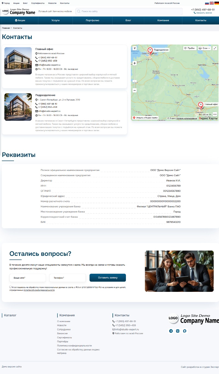Zoom in the map with plus button
The height and width of the screenshot is (374, 219).
(x=134, y=63)
